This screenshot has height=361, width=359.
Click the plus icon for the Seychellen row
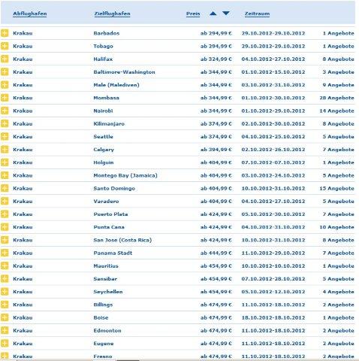coord(5,292)
